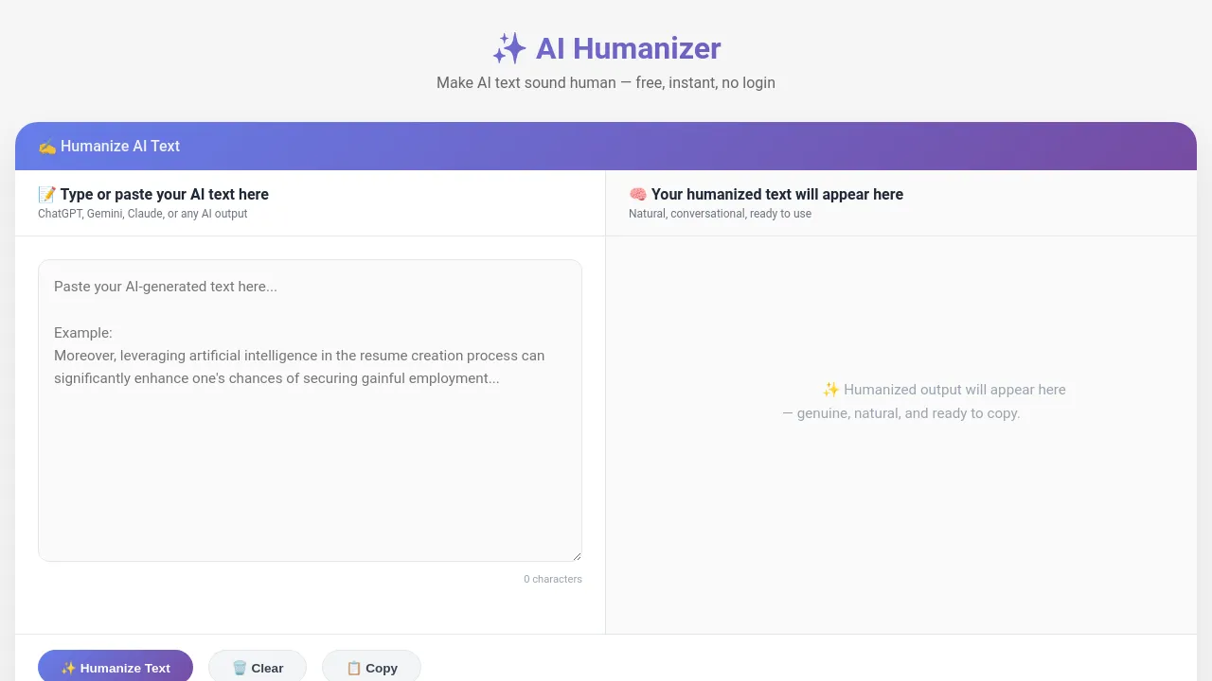
Task: Grab the textarea resize handle corner
Action: 577,556
